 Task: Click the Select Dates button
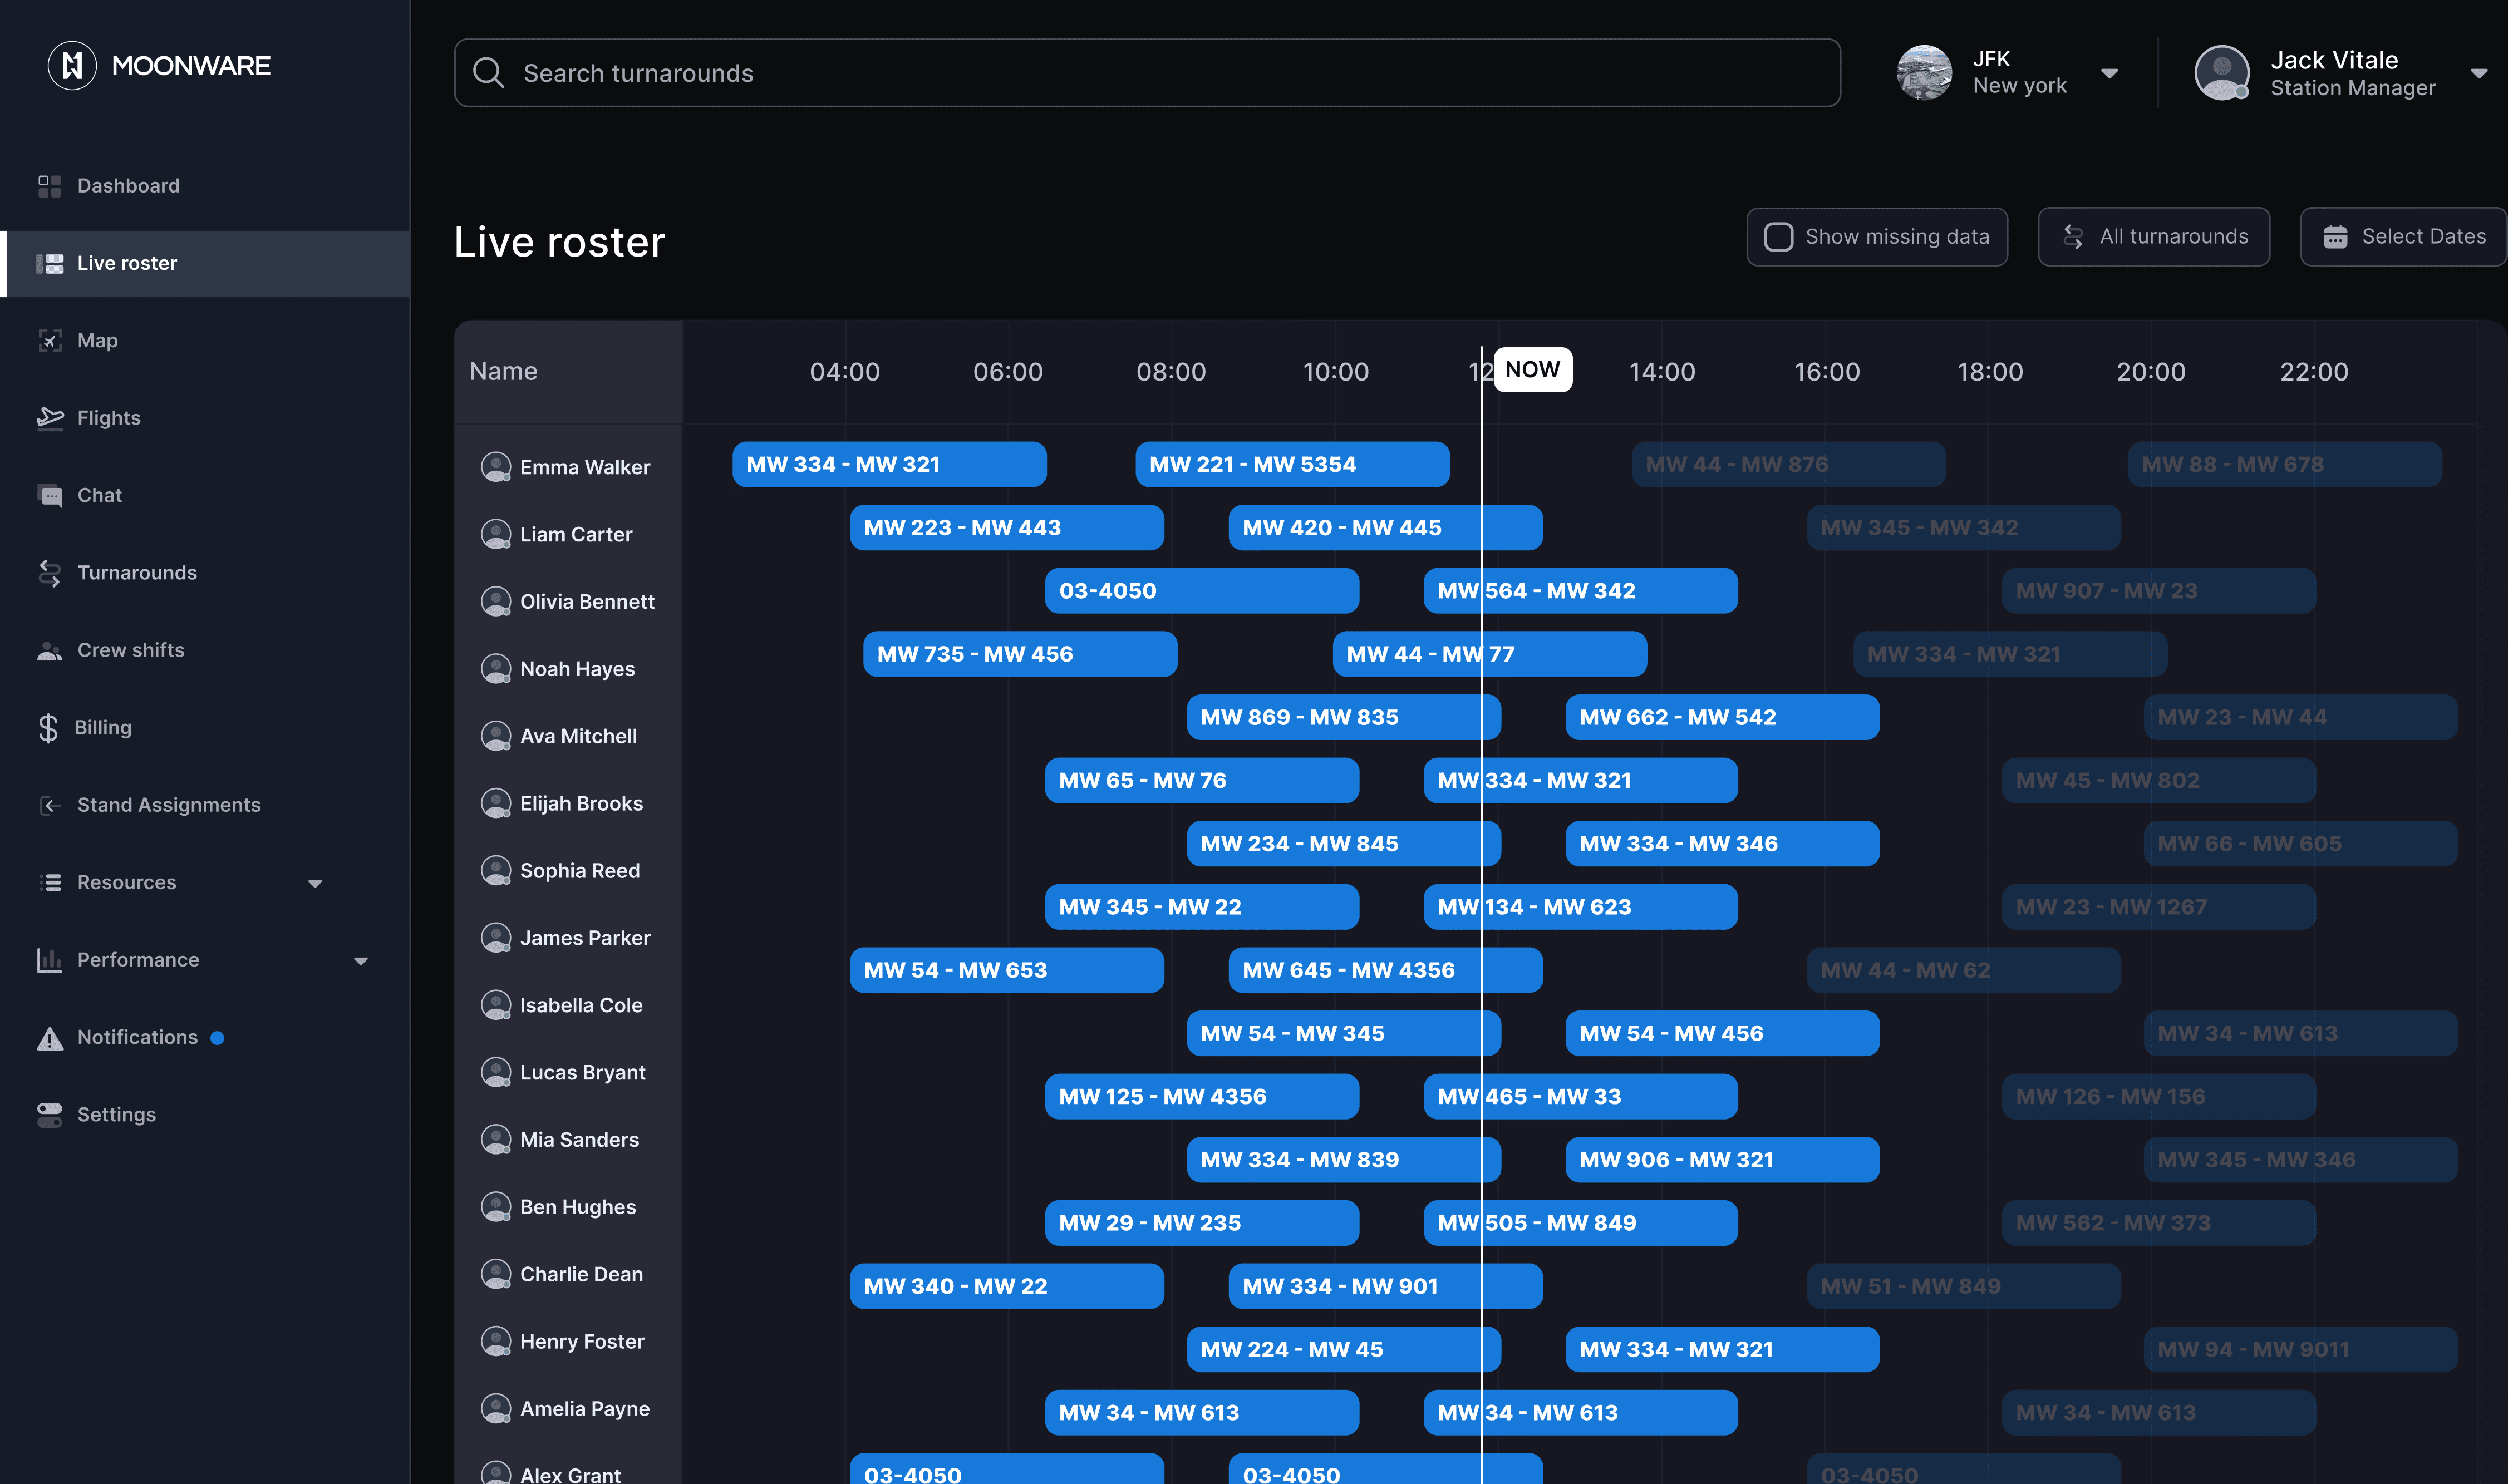pyautogui.click(x=2404, y=237)
